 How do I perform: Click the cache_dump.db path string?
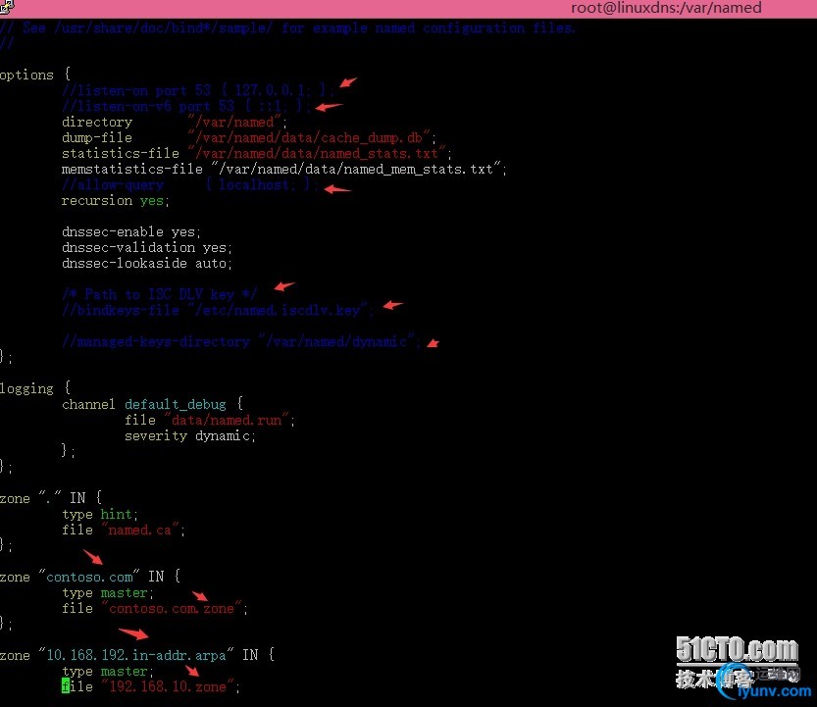click(310, 137)
